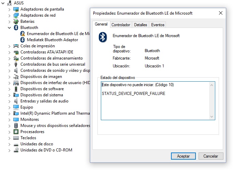Viewport: 234px width, 178px height.
Task: Click the Mouse y otros dispositivos icon
Action: tap(16, 126)
